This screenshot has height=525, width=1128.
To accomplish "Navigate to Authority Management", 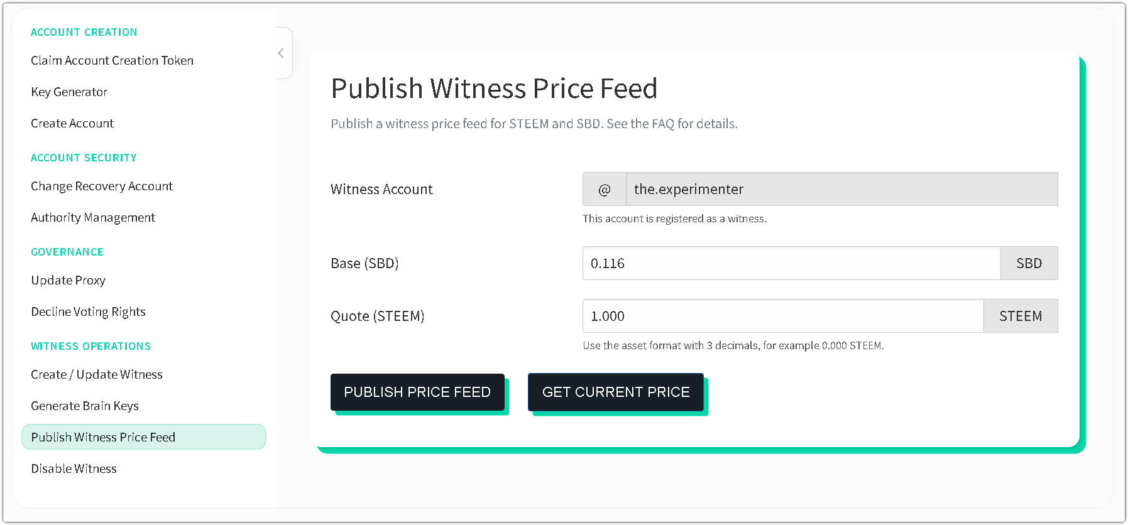I will coord(93,217).
